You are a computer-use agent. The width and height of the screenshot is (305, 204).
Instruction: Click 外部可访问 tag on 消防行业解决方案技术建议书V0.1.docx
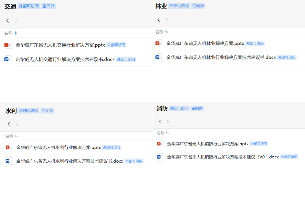289,157
